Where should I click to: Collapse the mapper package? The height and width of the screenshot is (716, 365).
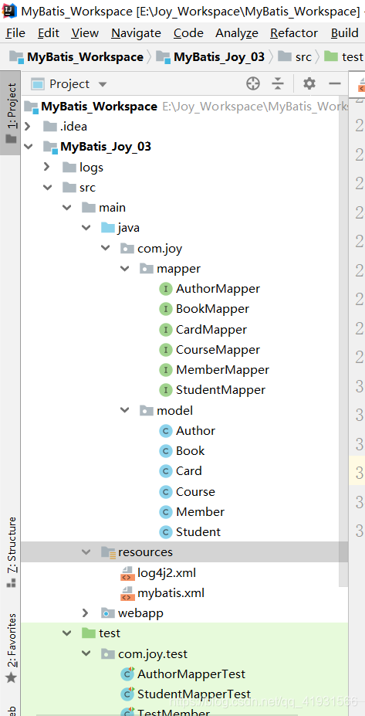click(x=125, y=269)
